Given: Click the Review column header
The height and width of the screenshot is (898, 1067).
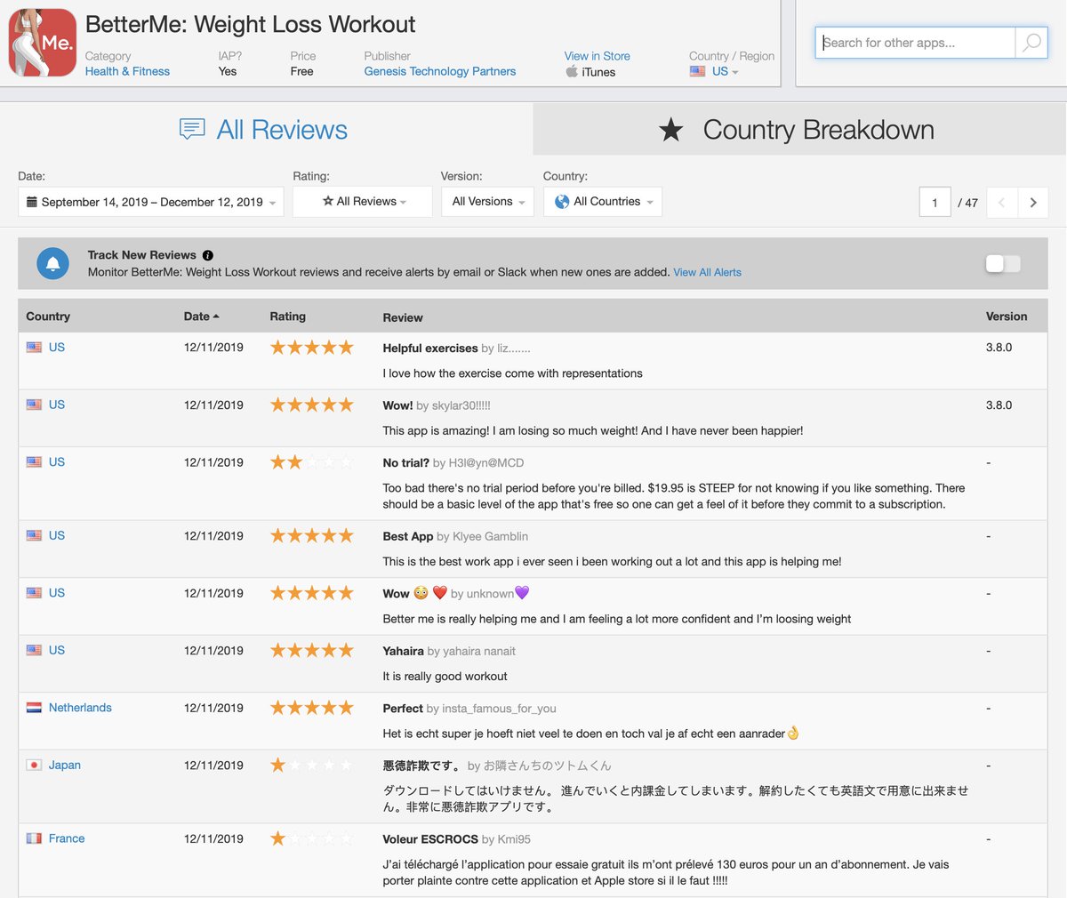Looking at the screenshot, I should [403, 317].
